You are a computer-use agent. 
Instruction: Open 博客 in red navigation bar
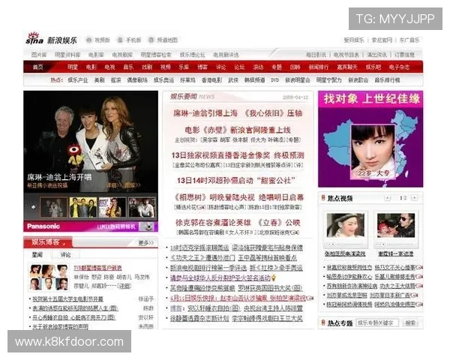[202, 67]
